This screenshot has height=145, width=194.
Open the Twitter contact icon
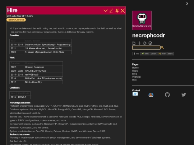[x=184, y=95]
